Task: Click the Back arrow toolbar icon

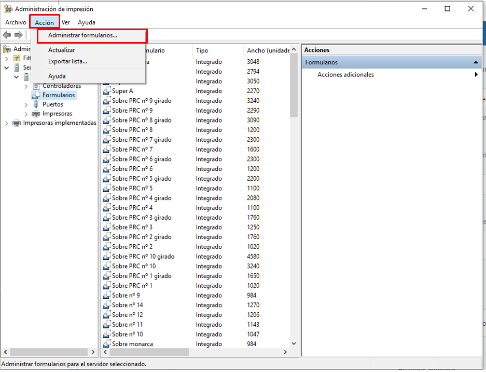Action: (7, 35)
